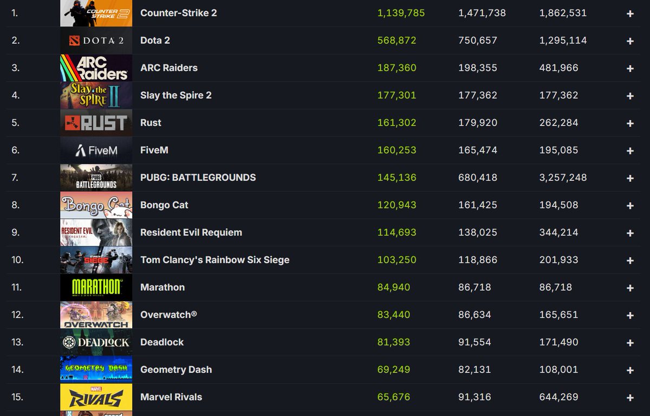Click Deadlock current players 81,393
This screenshot has width=650, height=416.
coord(393,342)
